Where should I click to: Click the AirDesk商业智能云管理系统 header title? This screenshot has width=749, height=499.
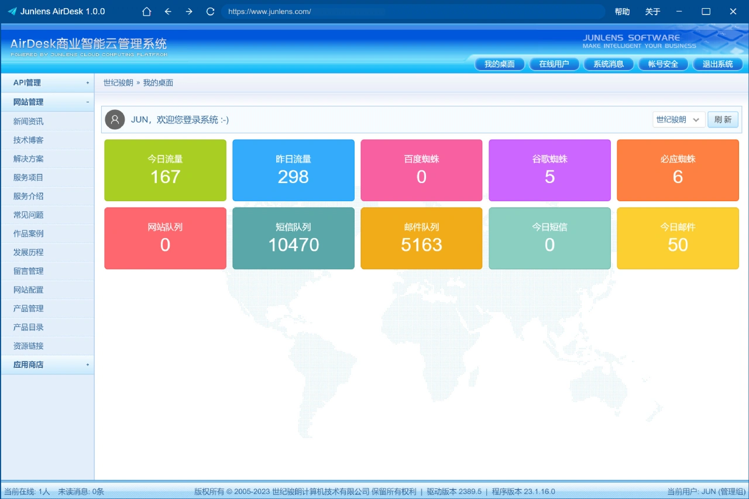click(88, 44)
